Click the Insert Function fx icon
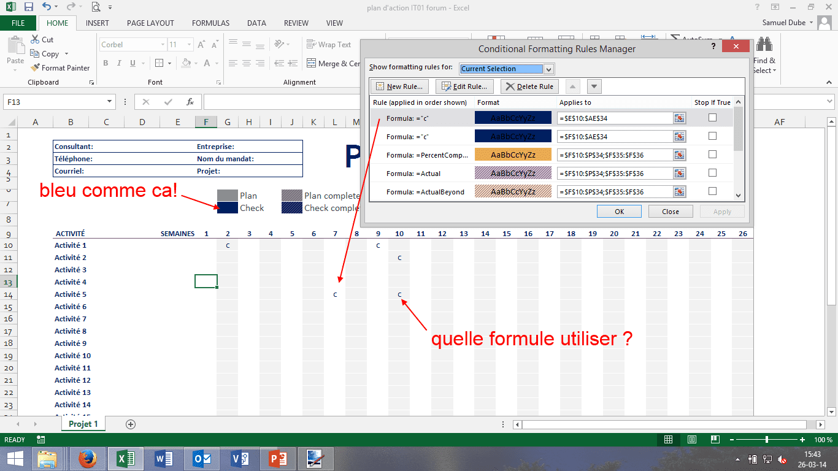Screen dimensions: 838x471 [x=190, y=102]
